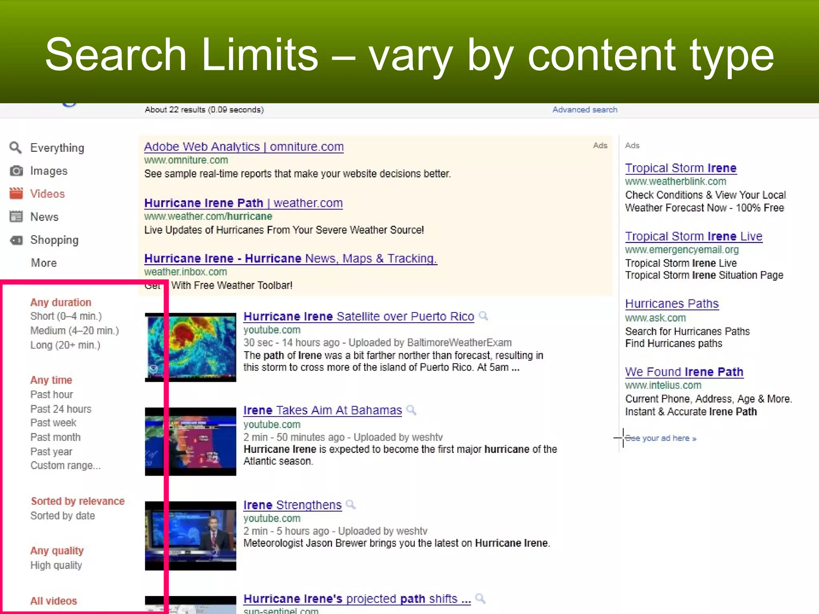Click www.weather.com/hurricane URL text

coord(208,216)
